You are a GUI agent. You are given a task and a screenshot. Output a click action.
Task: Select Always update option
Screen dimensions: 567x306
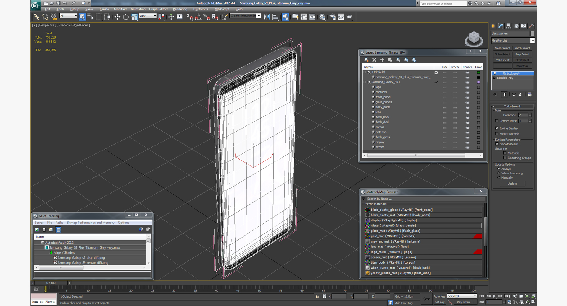(x=498, y=169)
